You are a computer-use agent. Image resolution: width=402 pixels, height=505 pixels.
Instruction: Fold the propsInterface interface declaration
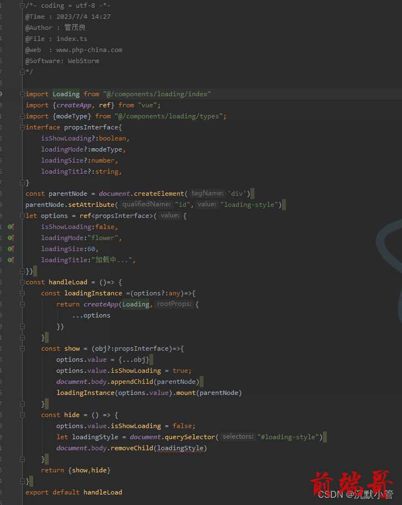coord(22,127)
